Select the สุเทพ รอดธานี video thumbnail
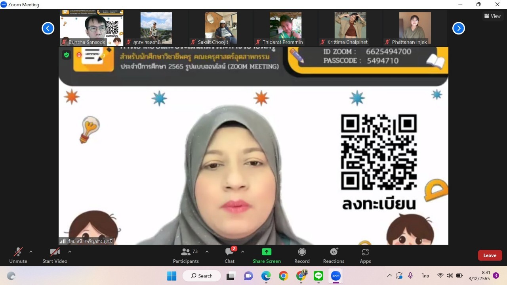 156,28
